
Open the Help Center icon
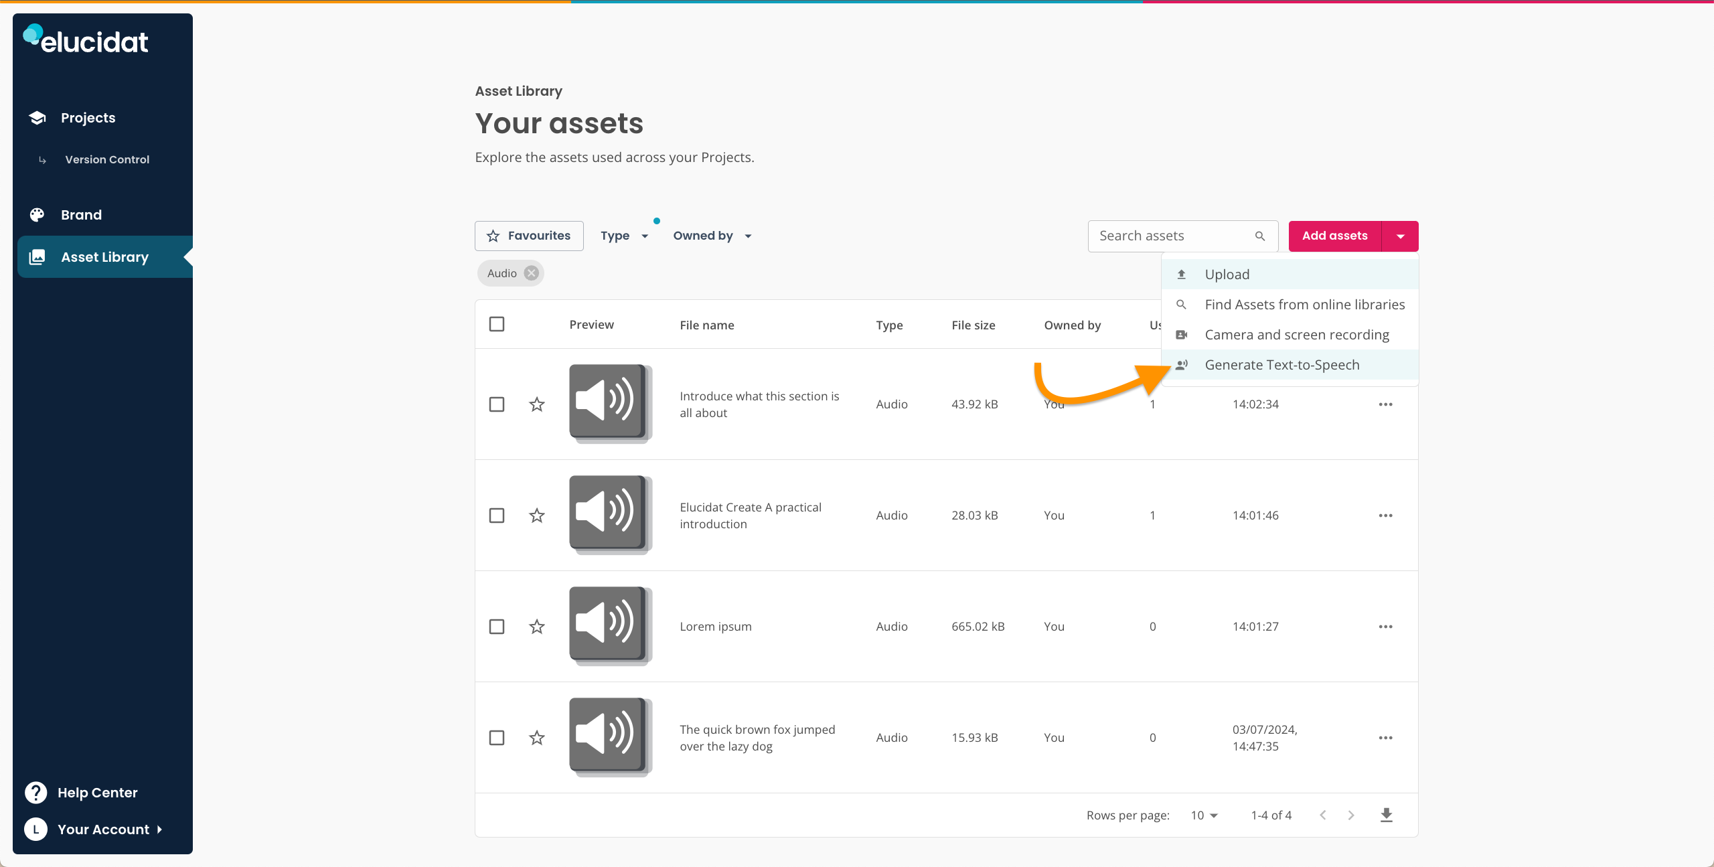[x=35, y=792]
